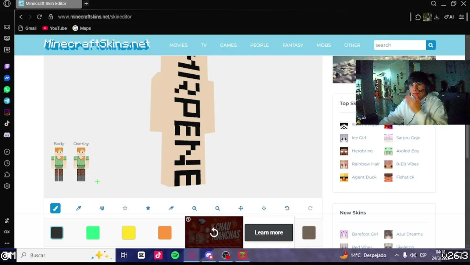Open the Gmail bookmark
This screenshot has height=265, width=470.
(27, 28)
